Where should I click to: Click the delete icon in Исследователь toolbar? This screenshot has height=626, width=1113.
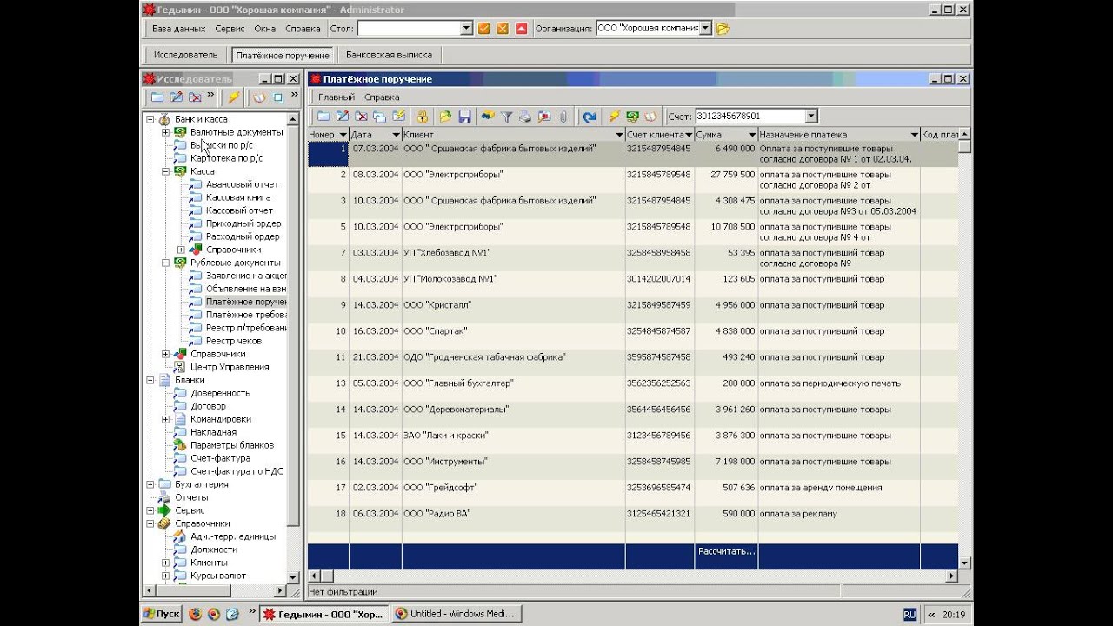click(195, 97)
